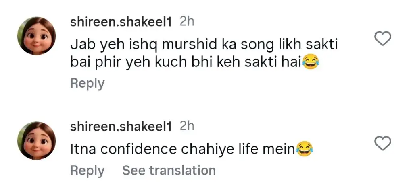
Task: Reply to the 'Itna confidence chahiye' comment
Action: [87, 171]
